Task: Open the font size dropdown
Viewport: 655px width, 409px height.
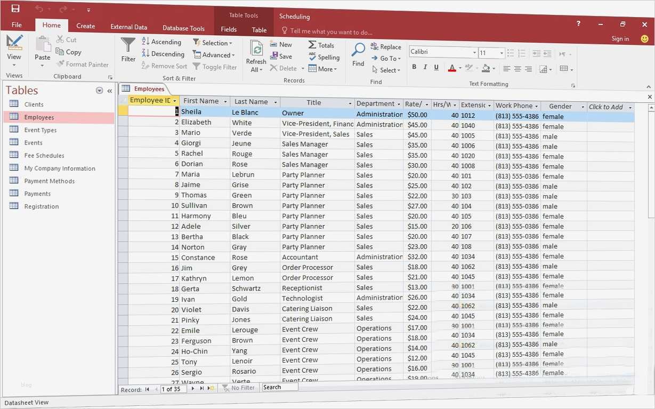Action: (x=502, y=52)
